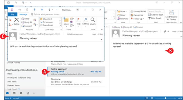Select Faithe Wempen 'Planning retreat' message in list
Viewport: 183px width, 100px height.
pos(76,71)
